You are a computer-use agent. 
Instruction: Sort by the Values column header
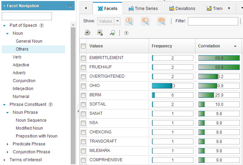[x=118, y=46]
